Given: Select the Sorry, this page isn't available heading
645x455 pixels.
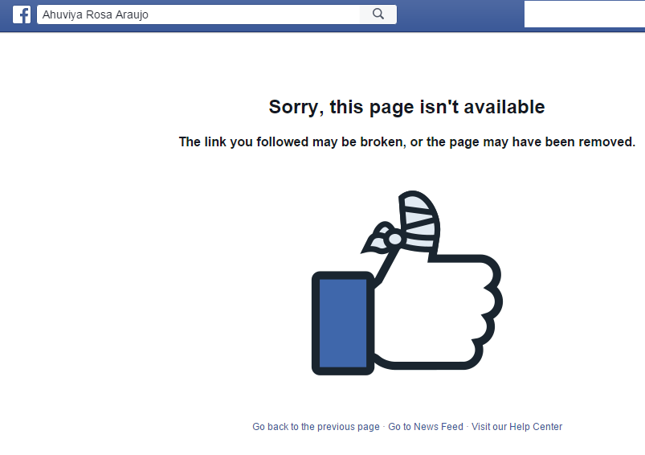Looking at the screenshot, I should coord(406,107).
